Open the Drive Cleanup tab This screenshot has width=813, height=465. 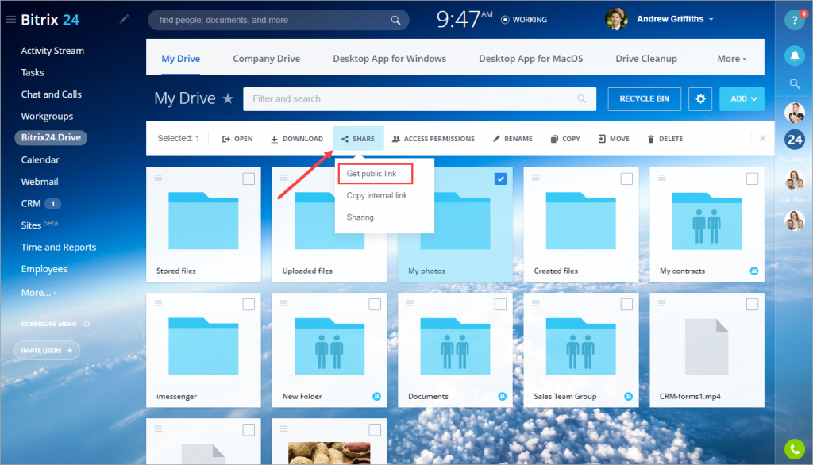tap(646, 59)
